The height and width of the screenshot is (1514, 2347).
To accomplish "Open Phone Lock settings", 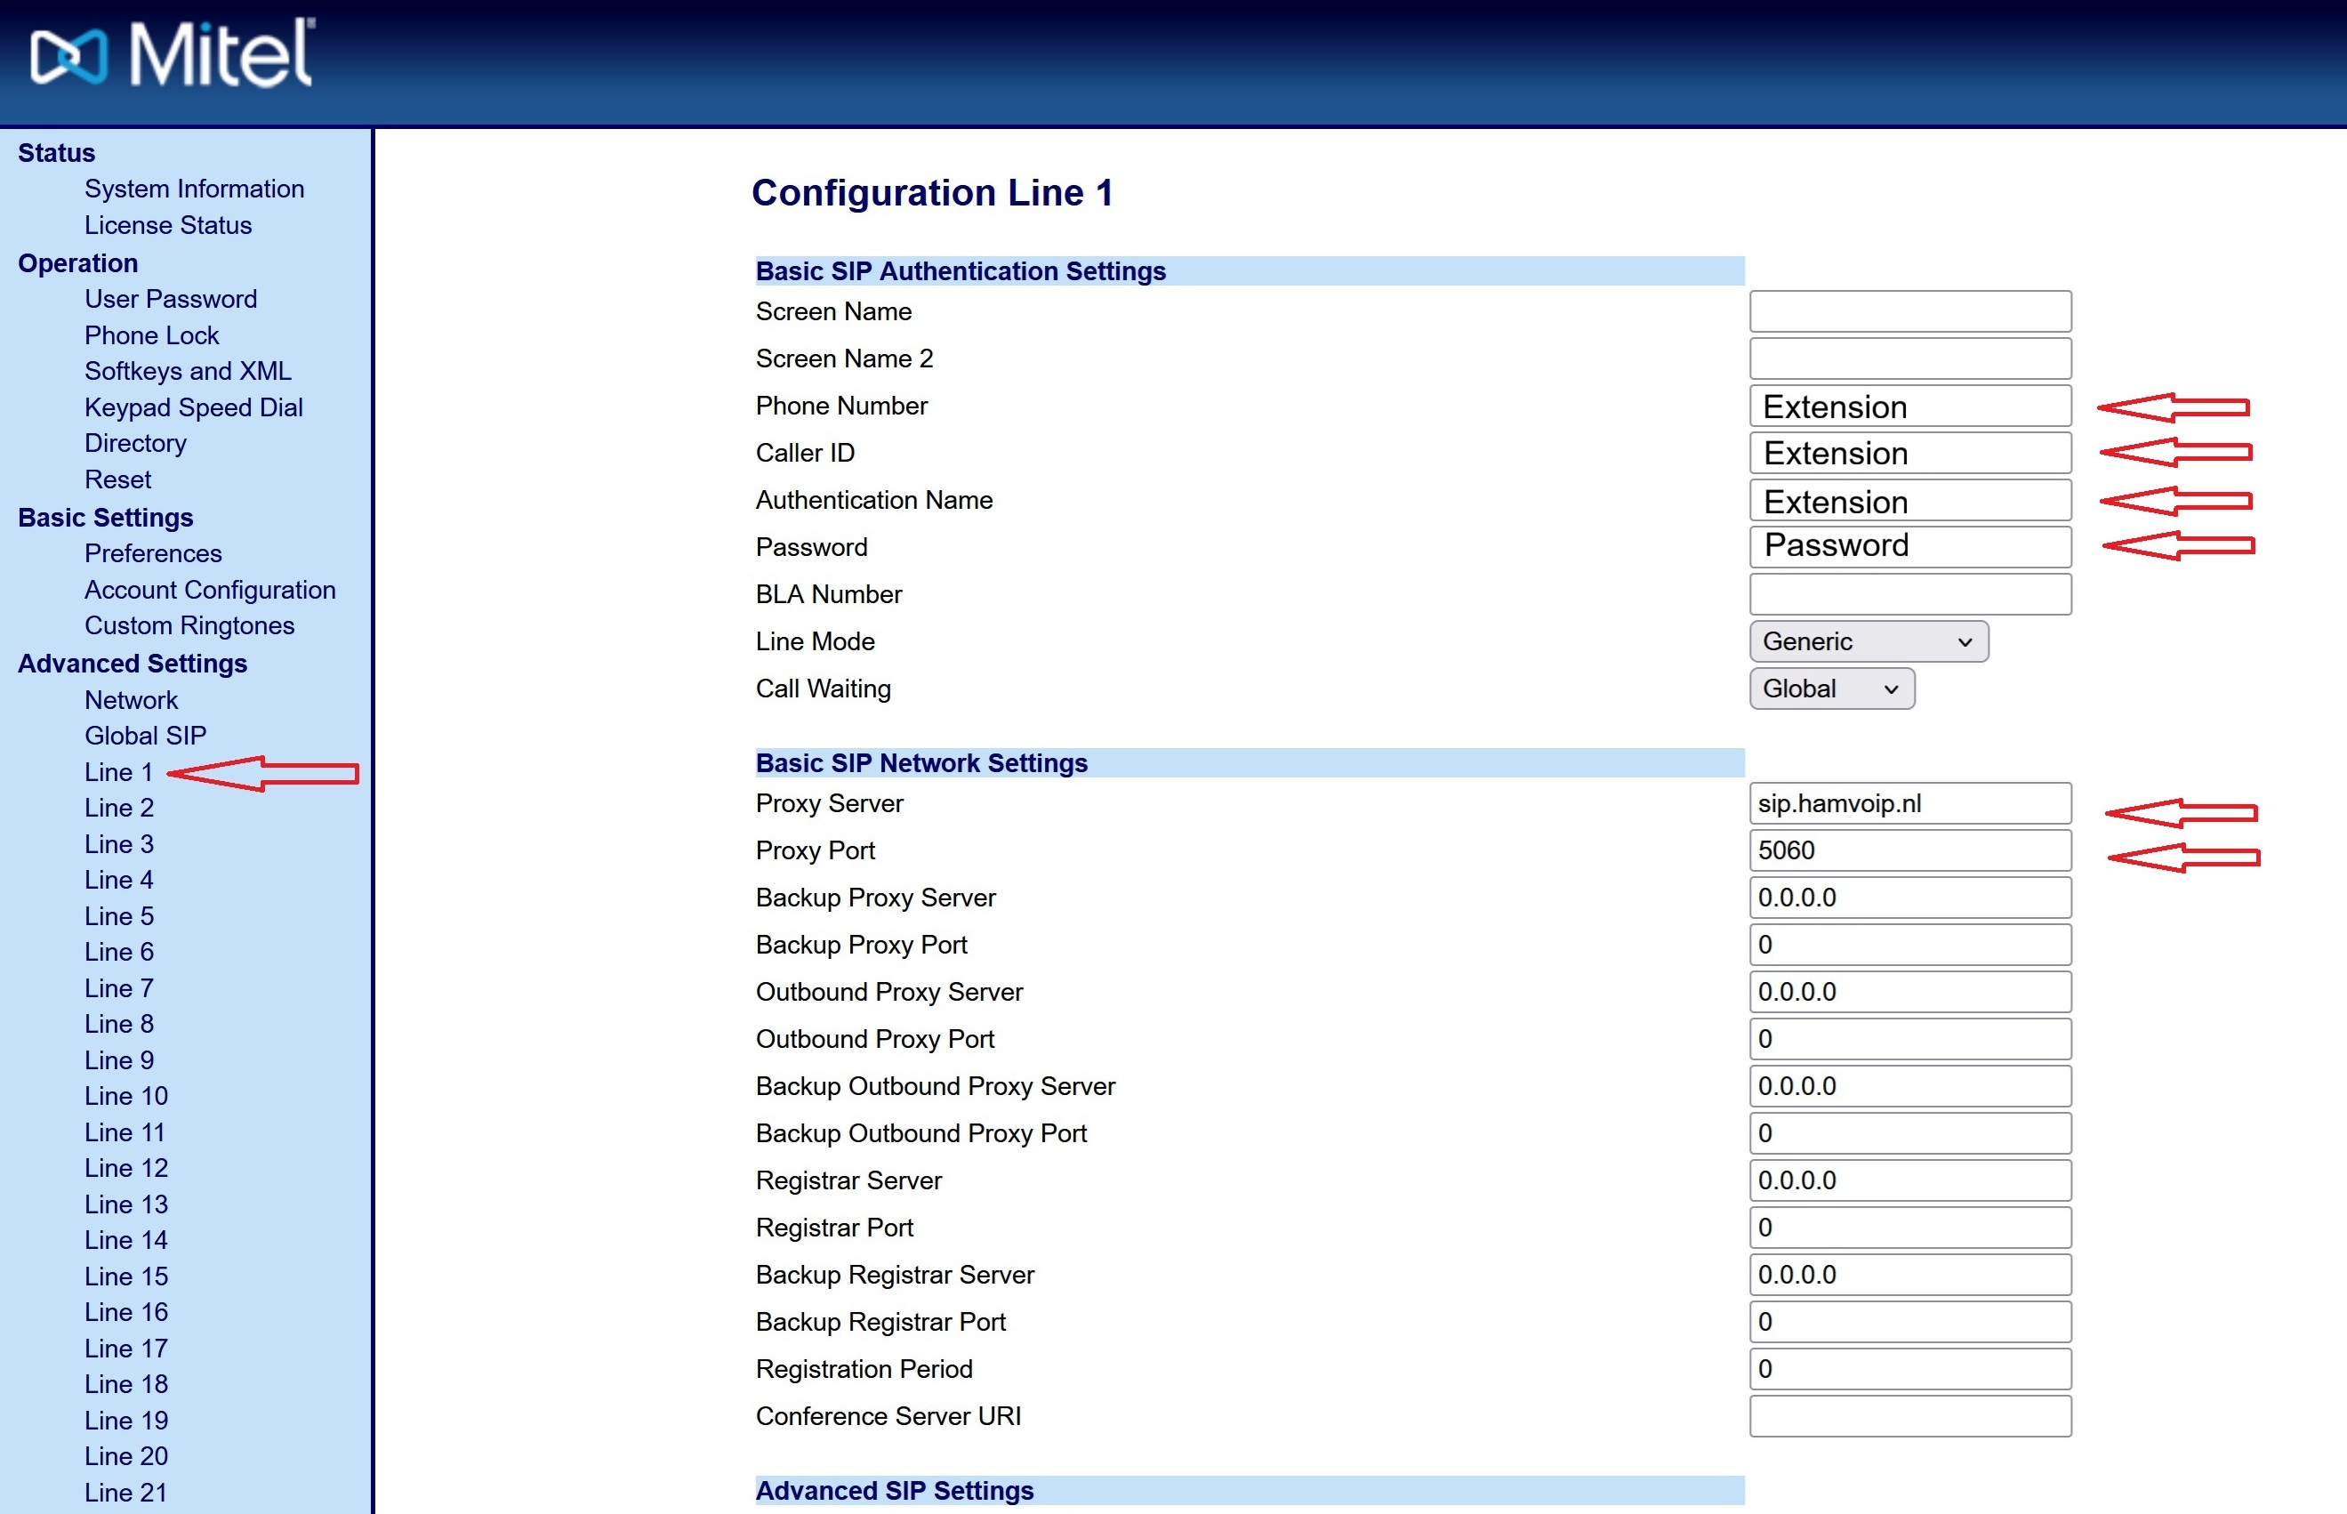I will [x=151, y=335].
